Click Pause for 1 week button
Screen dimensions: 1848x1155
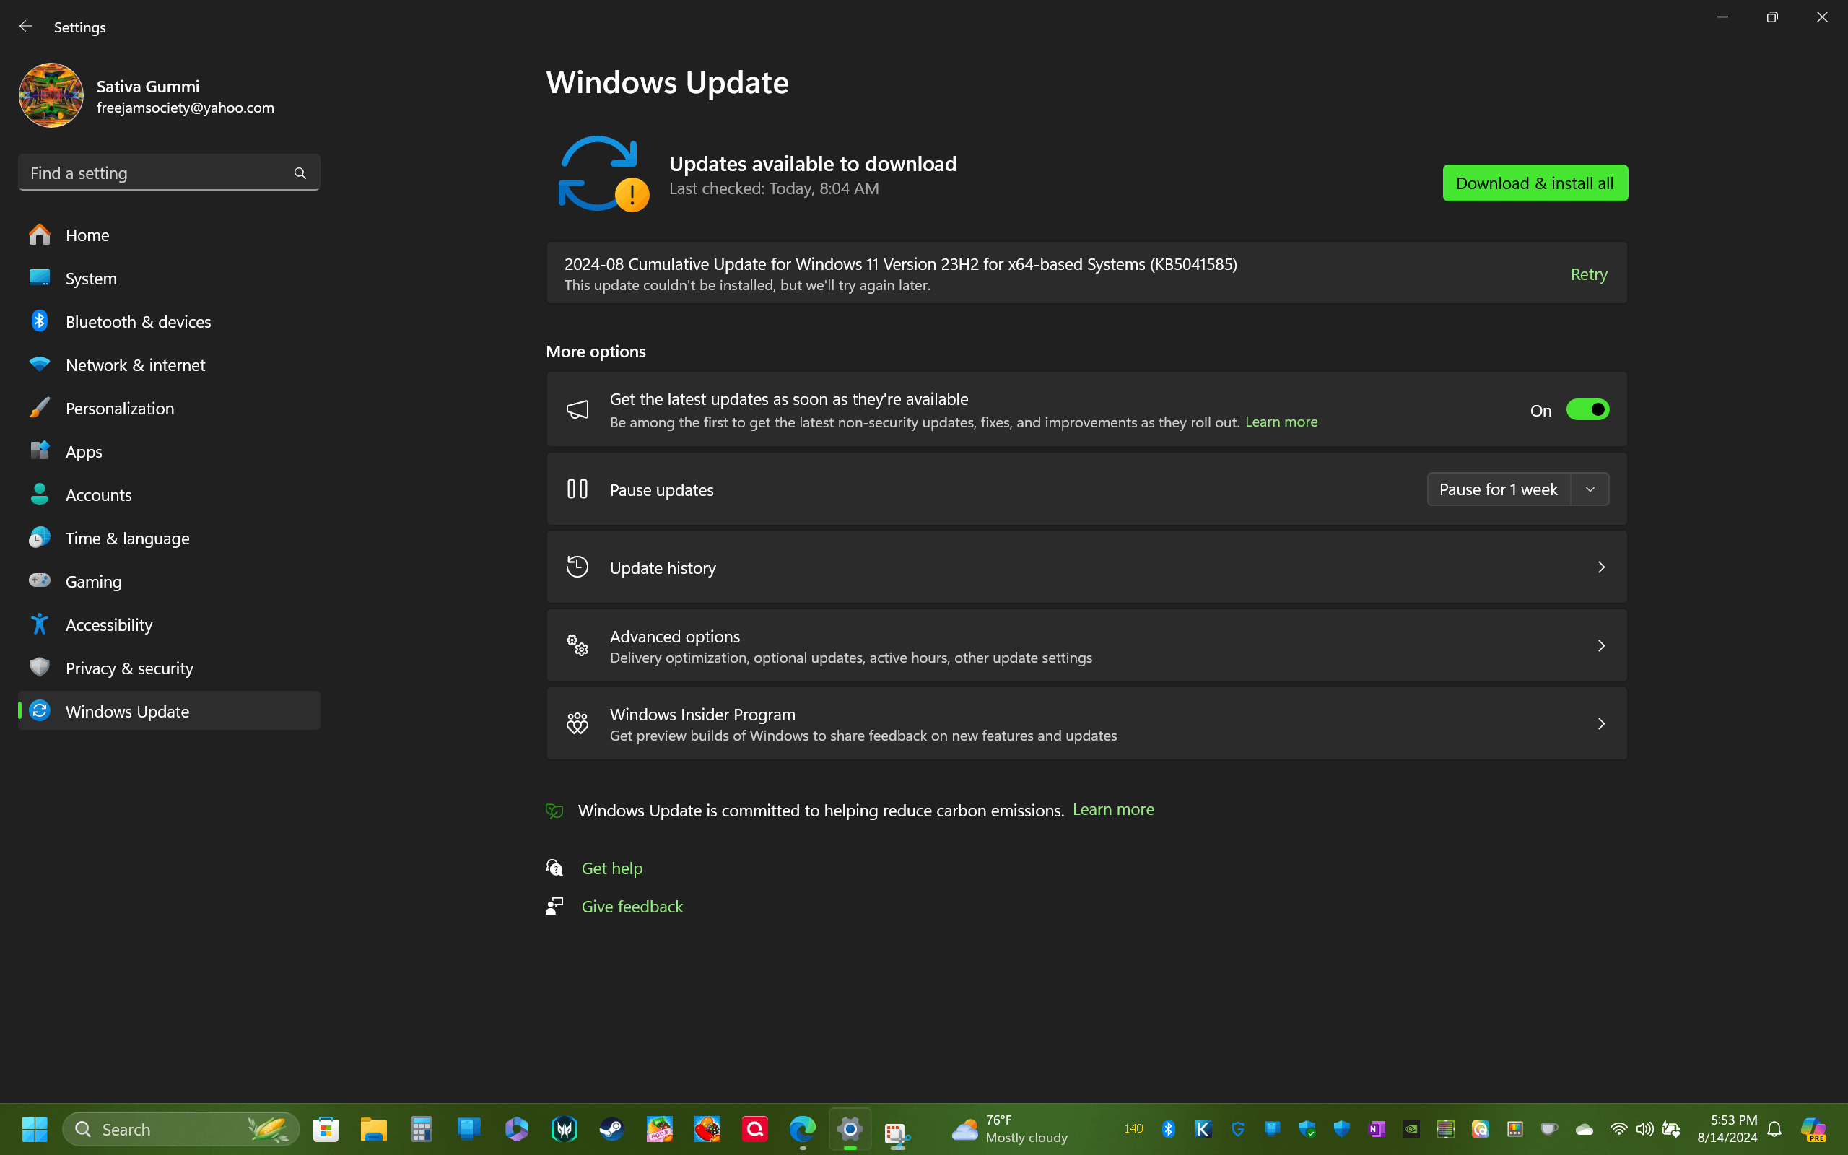click(1497, 489)
